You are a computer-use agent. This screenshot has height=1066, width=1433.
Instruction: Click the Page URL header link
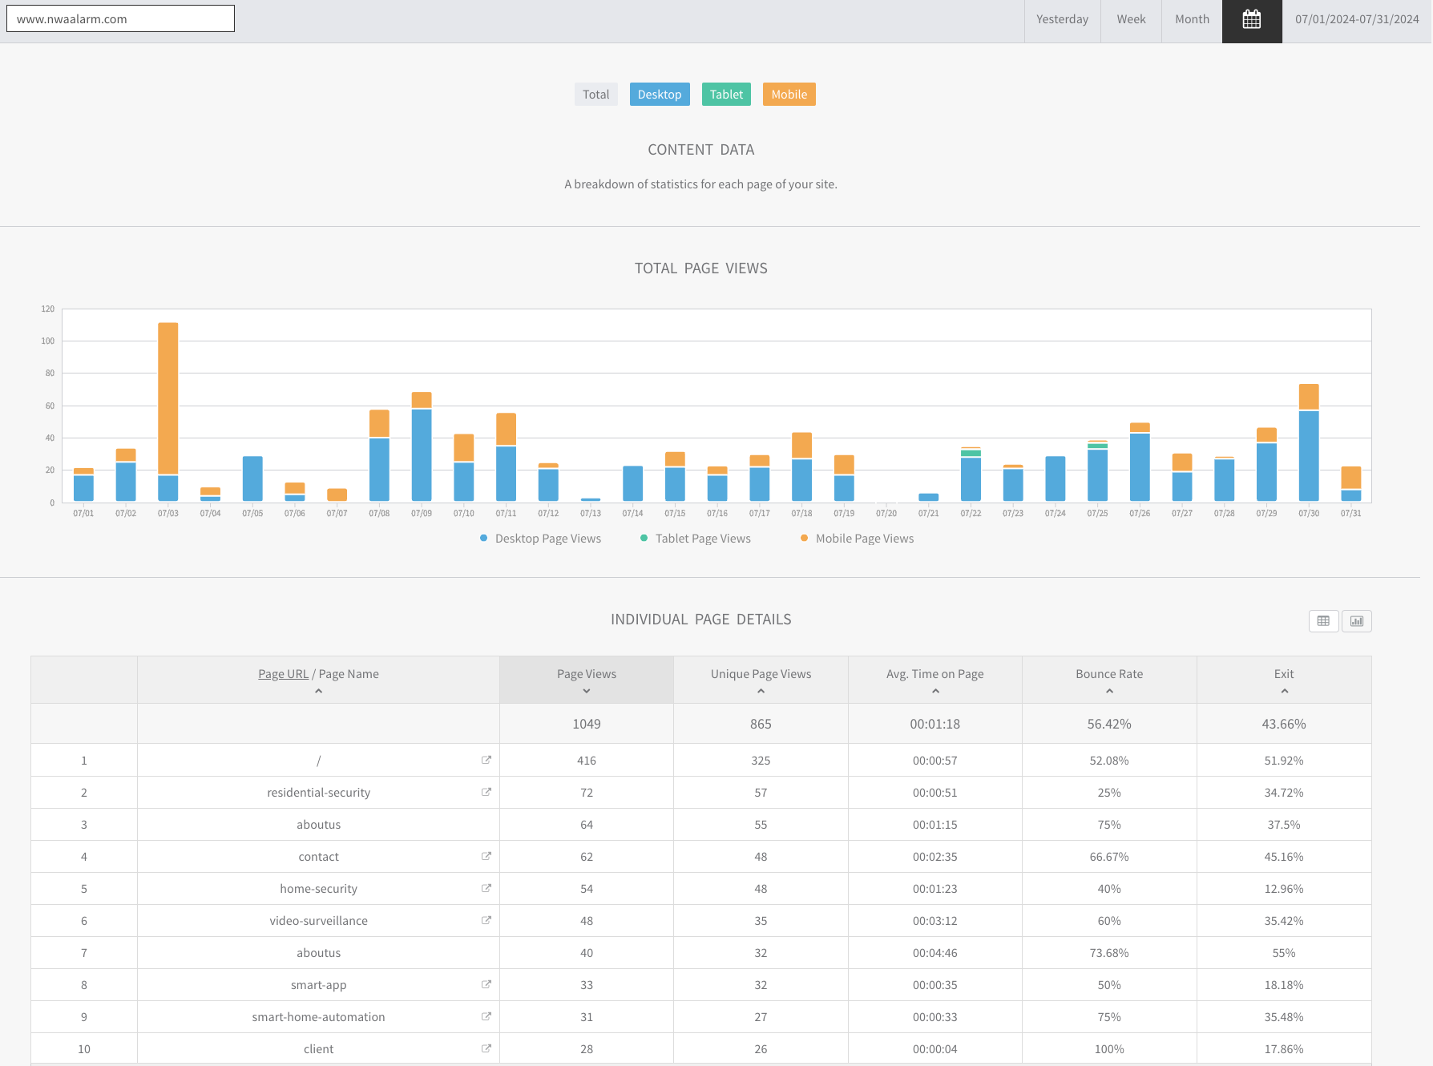[283, 674]
